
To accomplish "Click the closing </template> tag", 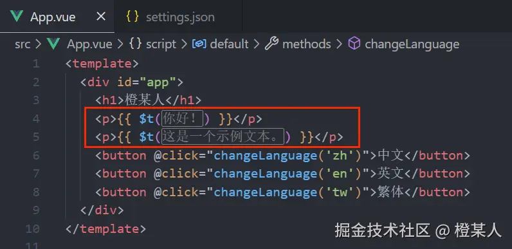I will coord(105,229).
